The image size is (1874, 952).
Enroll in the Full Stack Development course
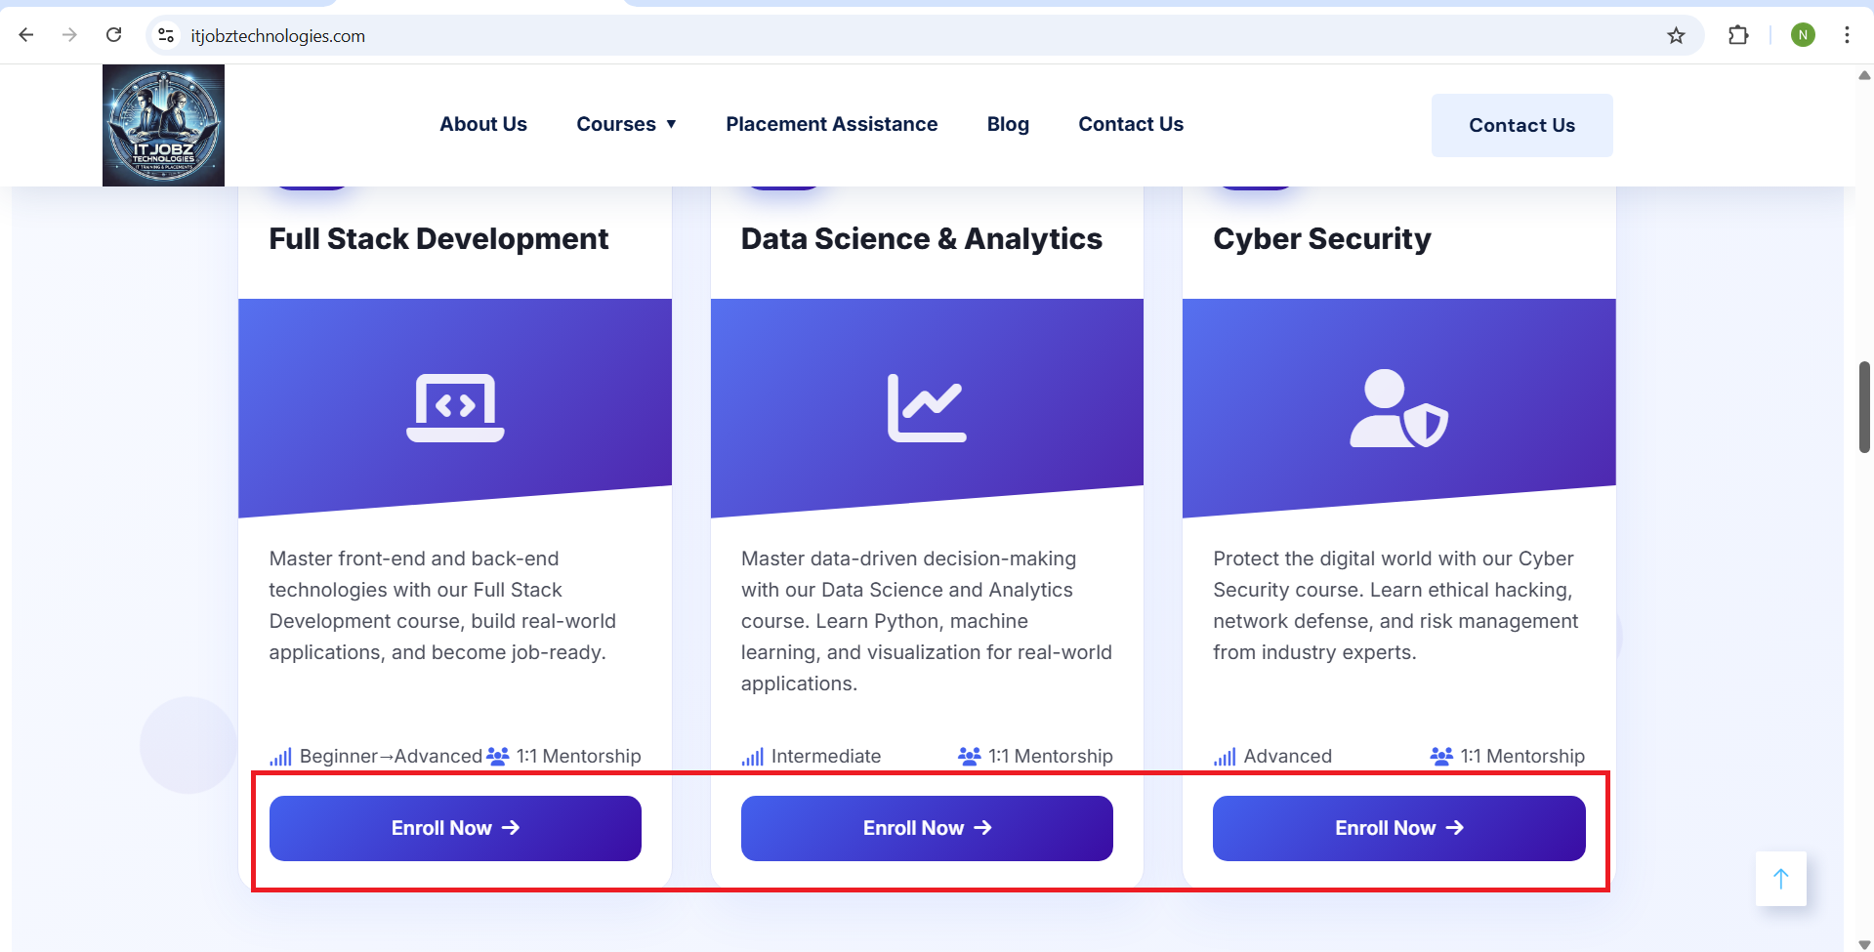pyautogui.click(x=455, y=828)
